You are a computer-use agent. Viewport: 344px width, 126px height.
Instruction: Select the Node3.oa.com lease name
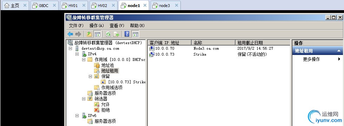[x=206, y=49]
